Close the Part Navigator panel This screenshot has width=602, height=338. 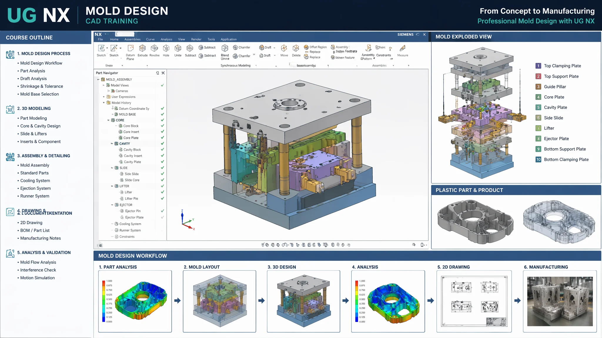coord(163,73)
